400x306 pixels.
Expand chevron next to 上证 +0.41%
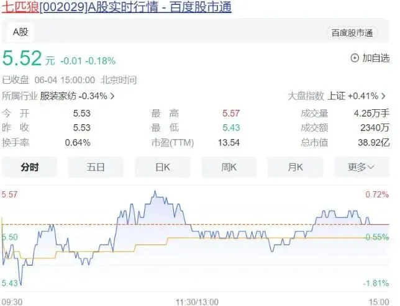[x=383, y=96]
